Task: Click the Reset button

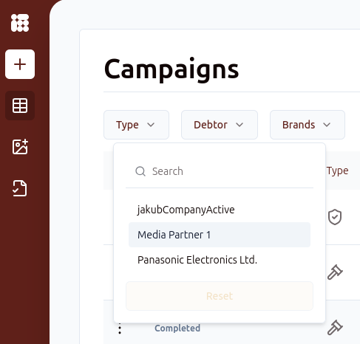Action: [220, 296]
